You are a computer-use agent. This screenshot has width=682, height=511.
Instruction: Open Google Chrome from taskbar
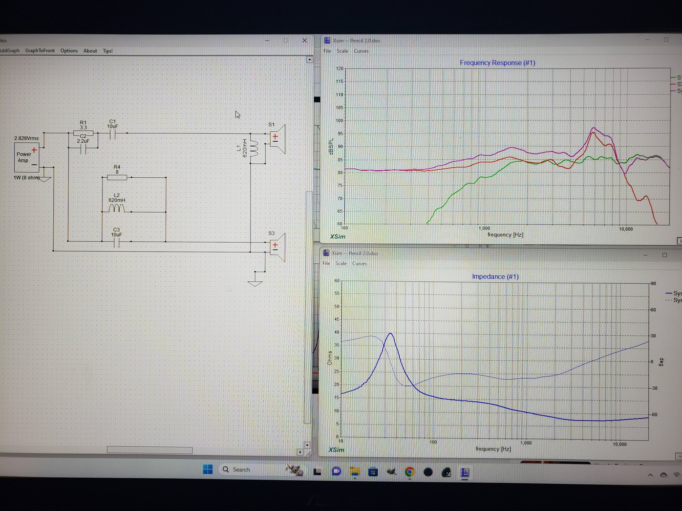(410, 472)
